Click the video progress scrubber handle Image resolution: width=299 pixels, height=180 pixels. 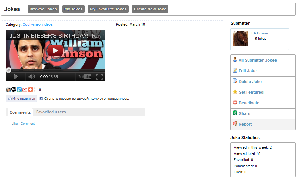click(9, 70)
